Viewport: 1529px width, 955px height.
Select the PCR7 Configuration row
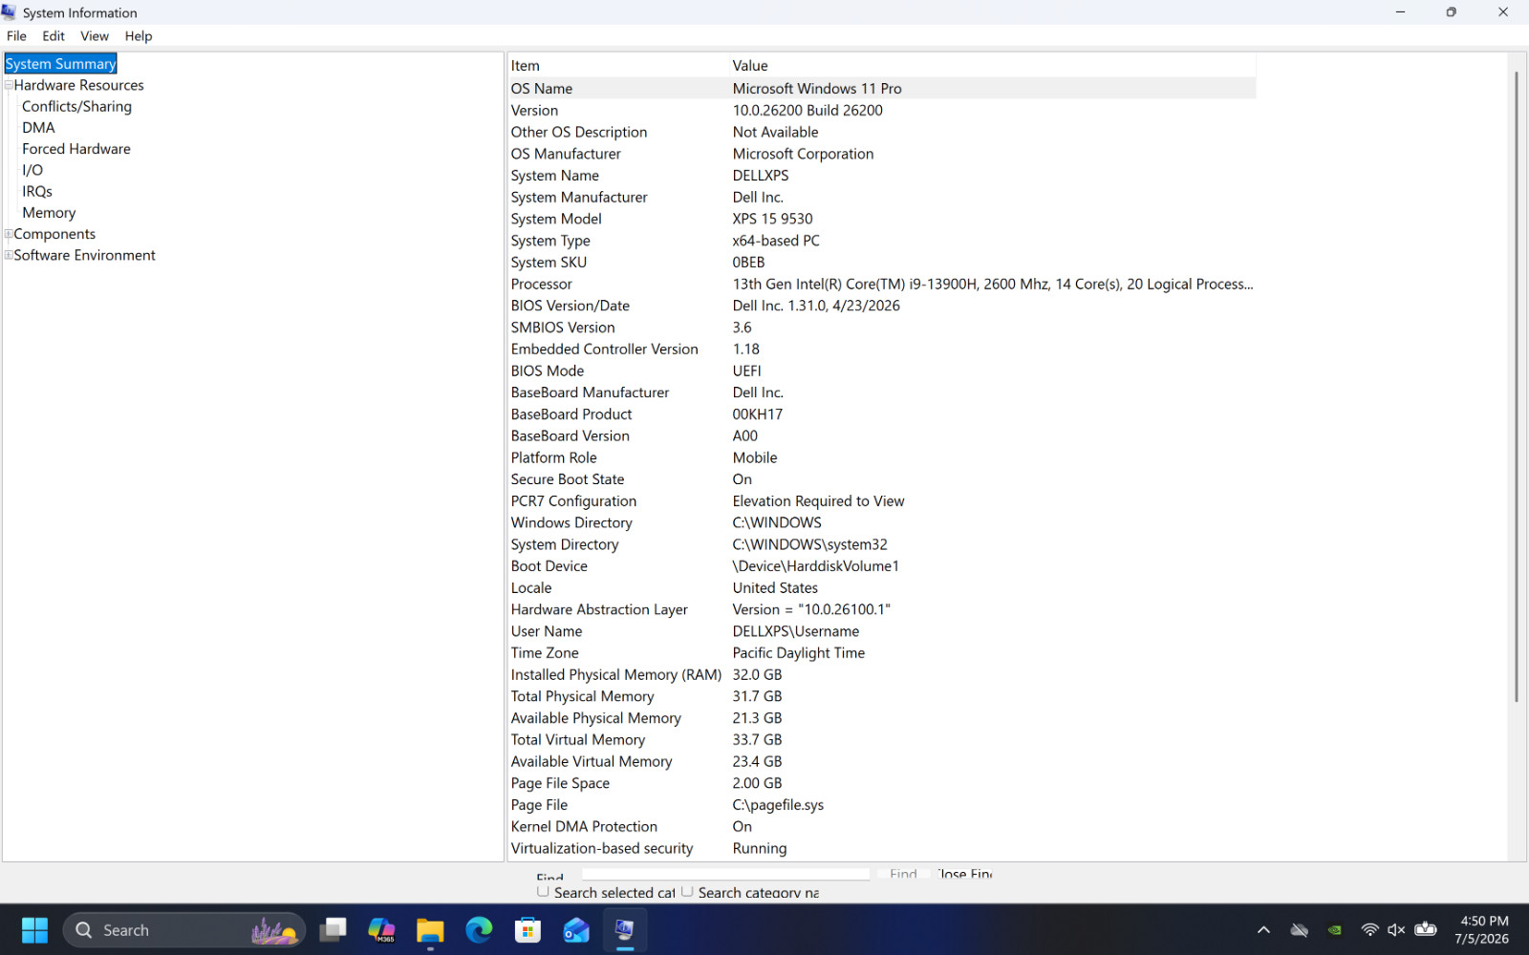881,501
